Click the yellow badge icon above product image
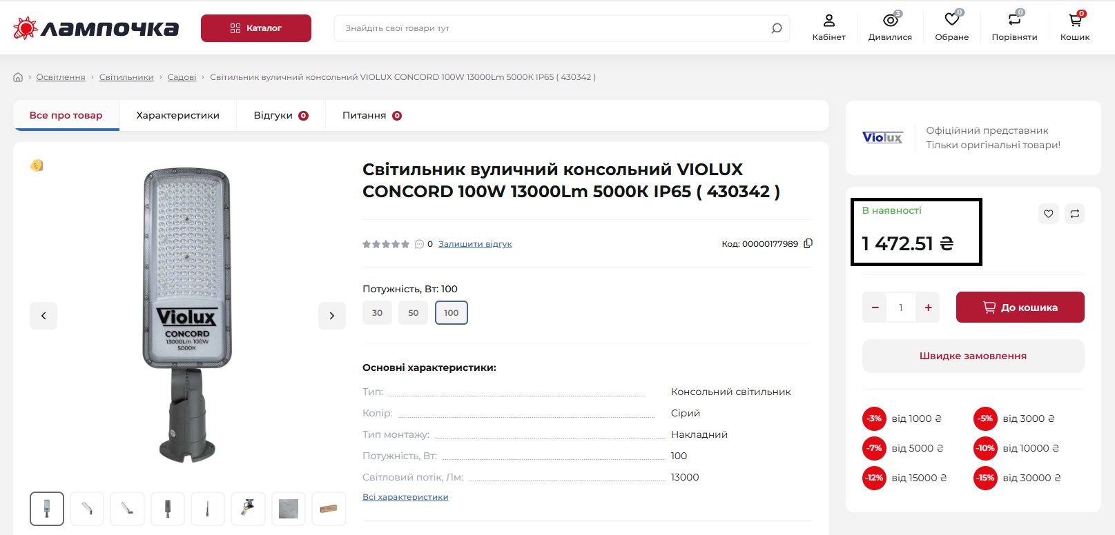 click(37, 165)
